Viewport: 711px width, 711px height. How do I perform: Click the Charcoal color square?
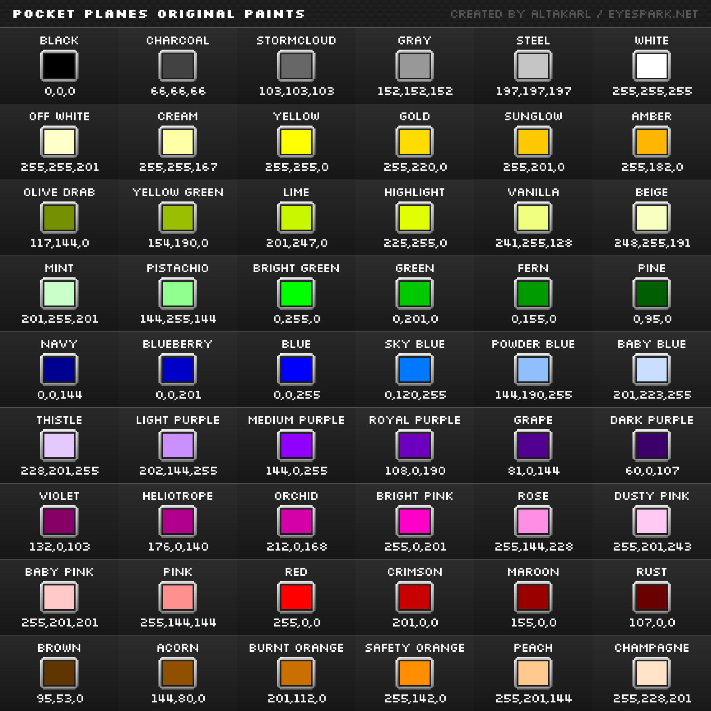177,67
